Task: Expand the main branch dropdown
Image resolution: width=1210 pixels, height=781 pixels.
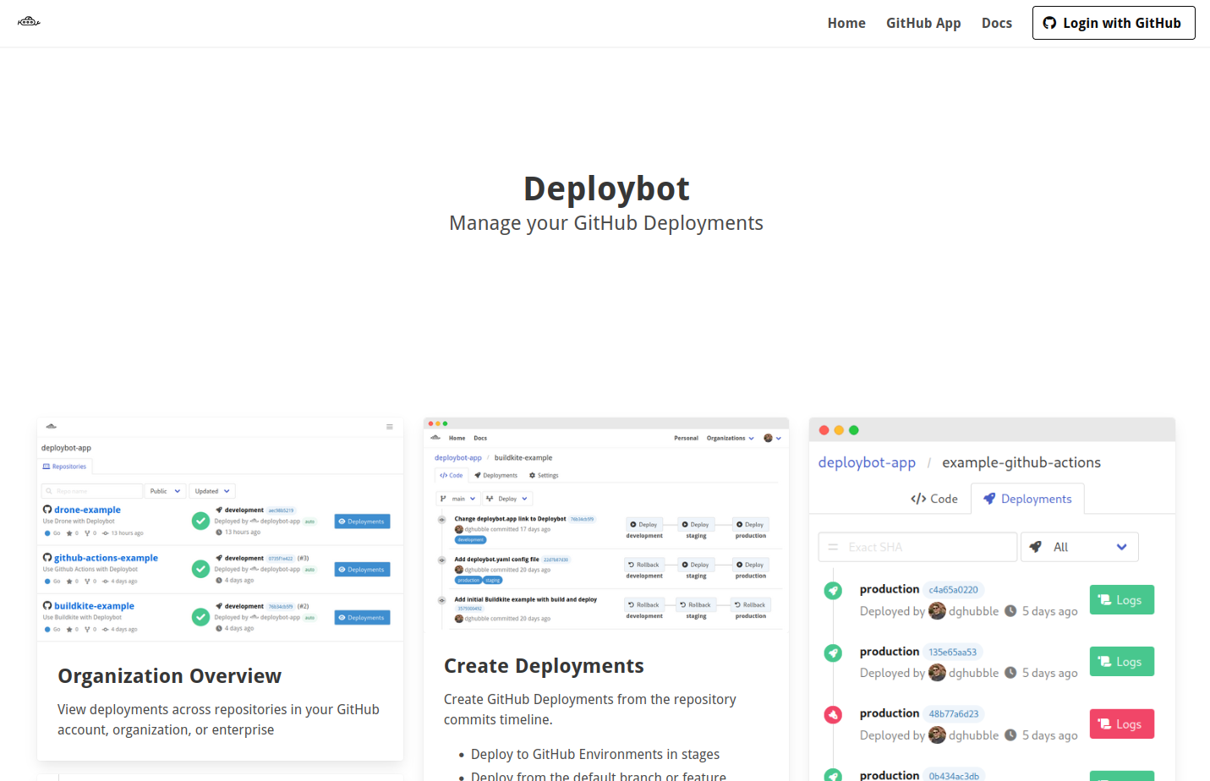Action: click(458, 499)
